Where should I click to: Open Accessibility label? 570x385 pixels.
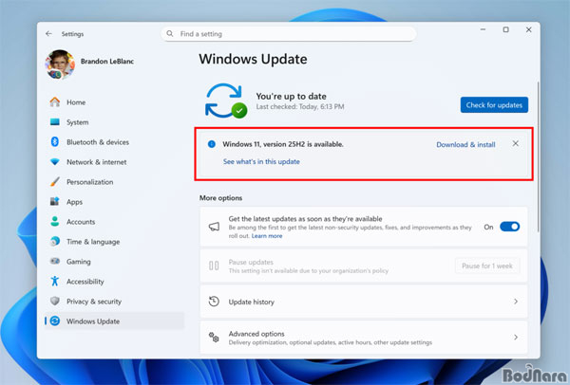[x=85, y=282]
